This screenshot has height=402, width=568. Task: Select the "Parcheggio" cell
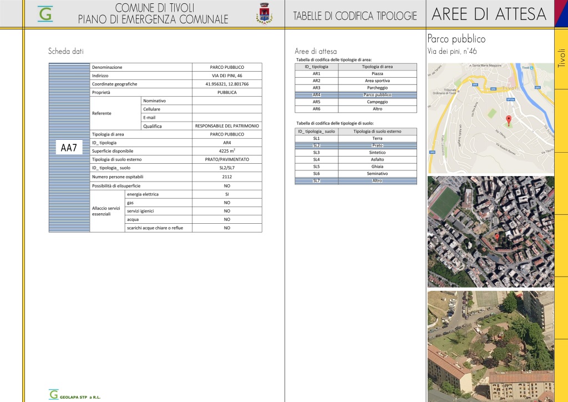point(377,88)
